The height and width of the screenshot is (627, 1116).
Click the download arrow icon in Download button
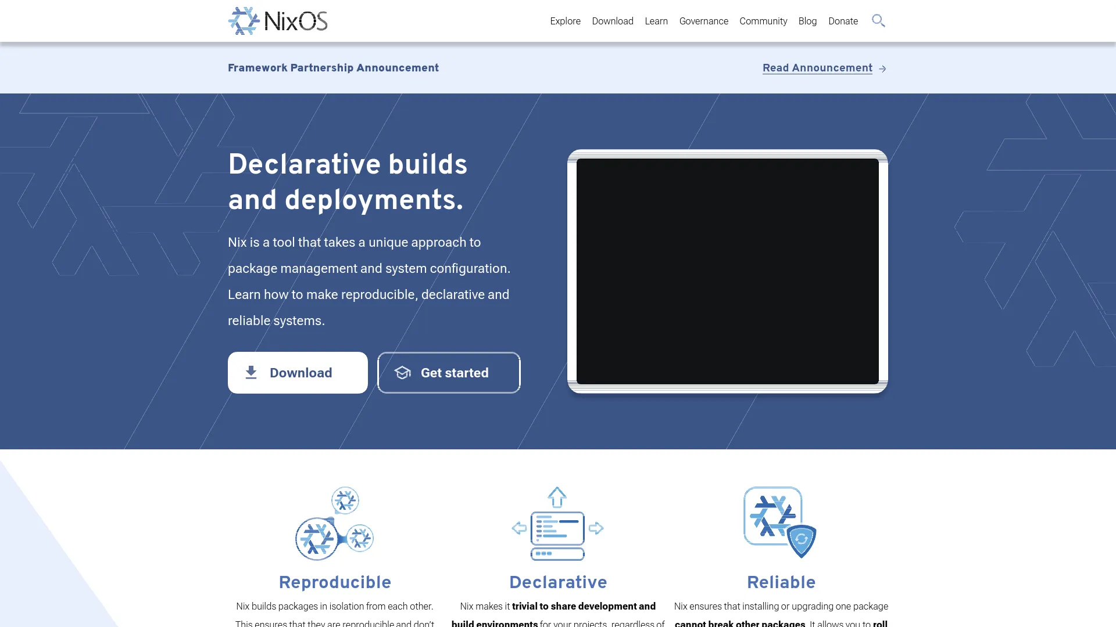tap(251, 373)
